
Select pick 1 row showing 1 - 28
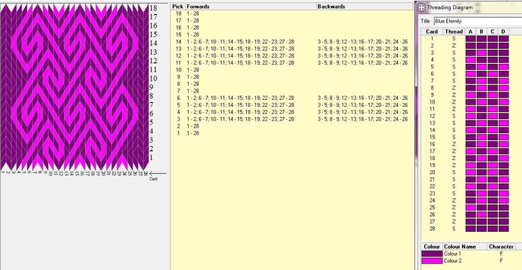(292, 133)
